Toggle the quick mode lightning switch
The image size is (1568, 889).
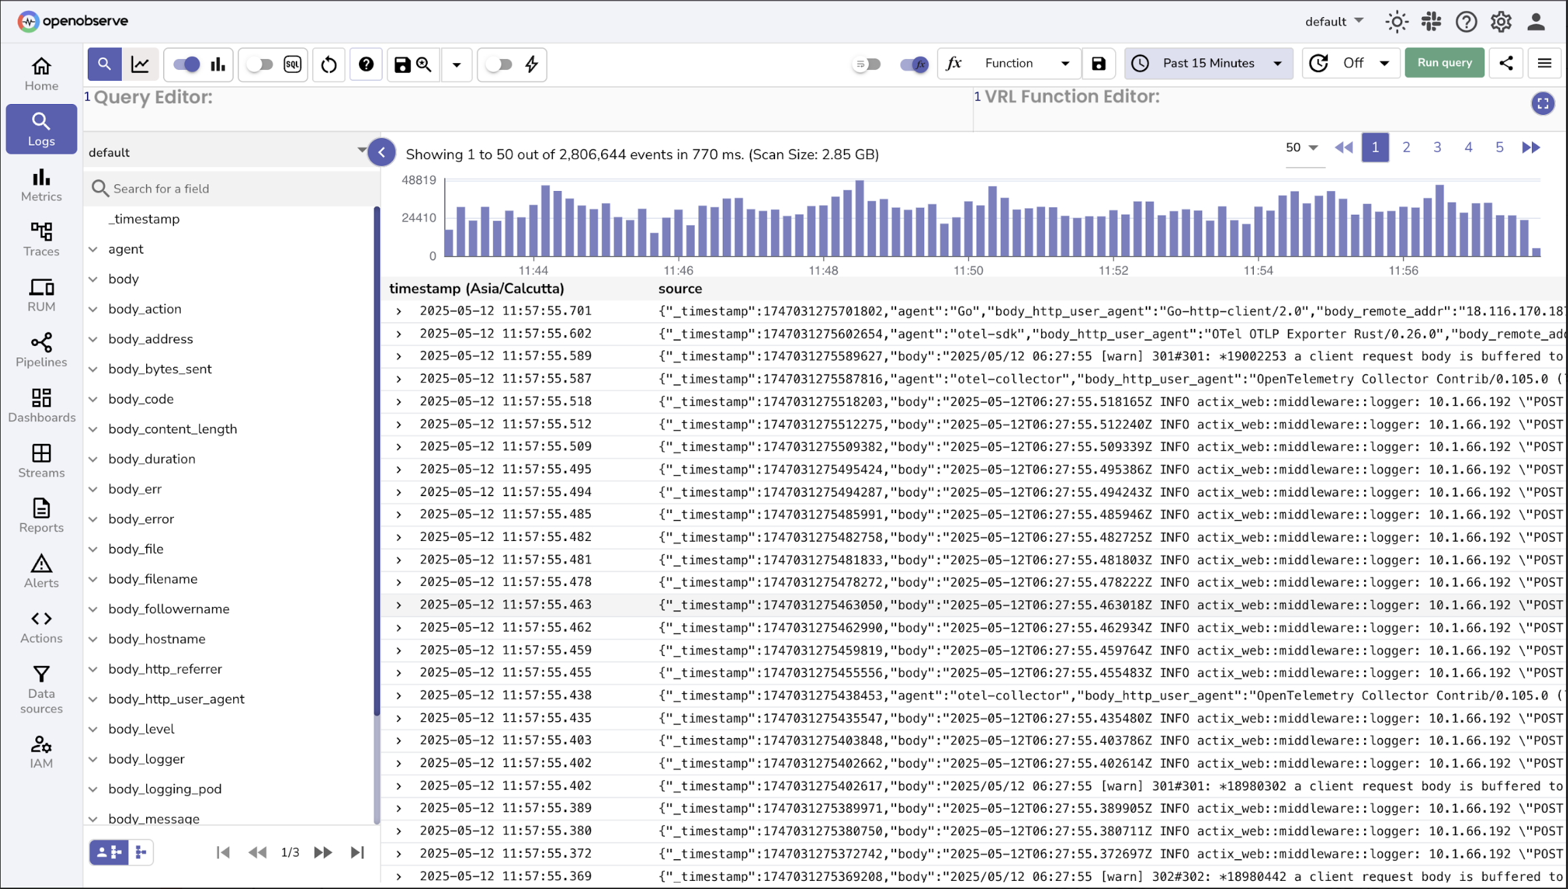point(500,65)
